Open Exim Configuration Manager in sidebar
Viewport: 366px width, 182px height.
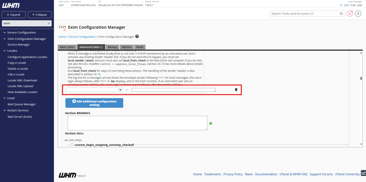pos(27,39)
